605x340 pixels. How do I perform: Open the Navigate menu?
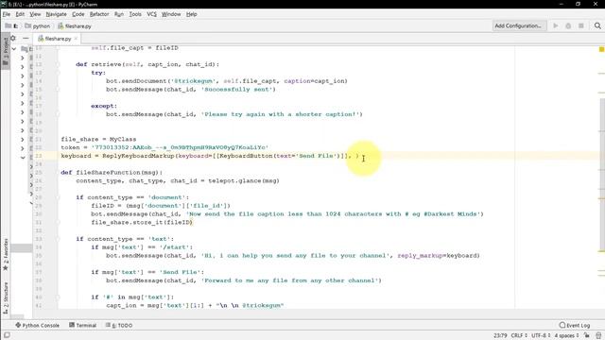57,14
